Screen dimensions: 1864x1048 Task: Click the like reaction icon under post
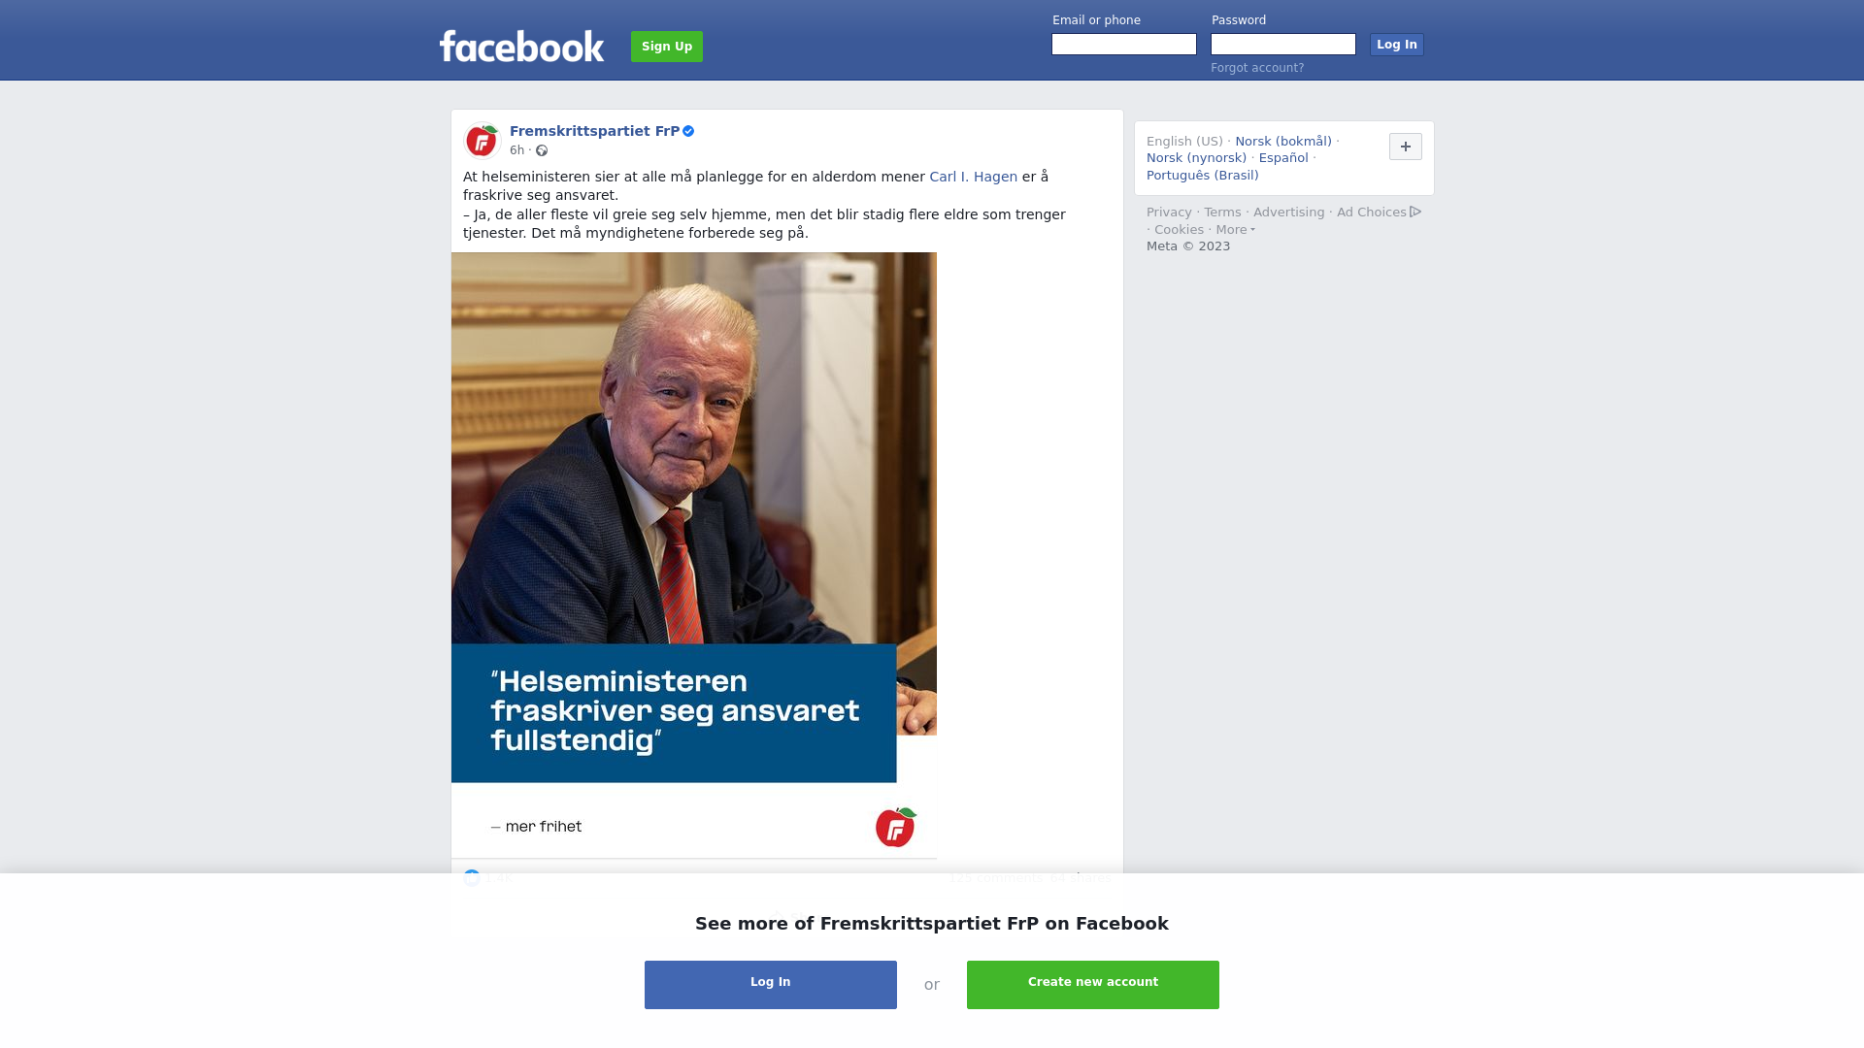pos(472,877)
